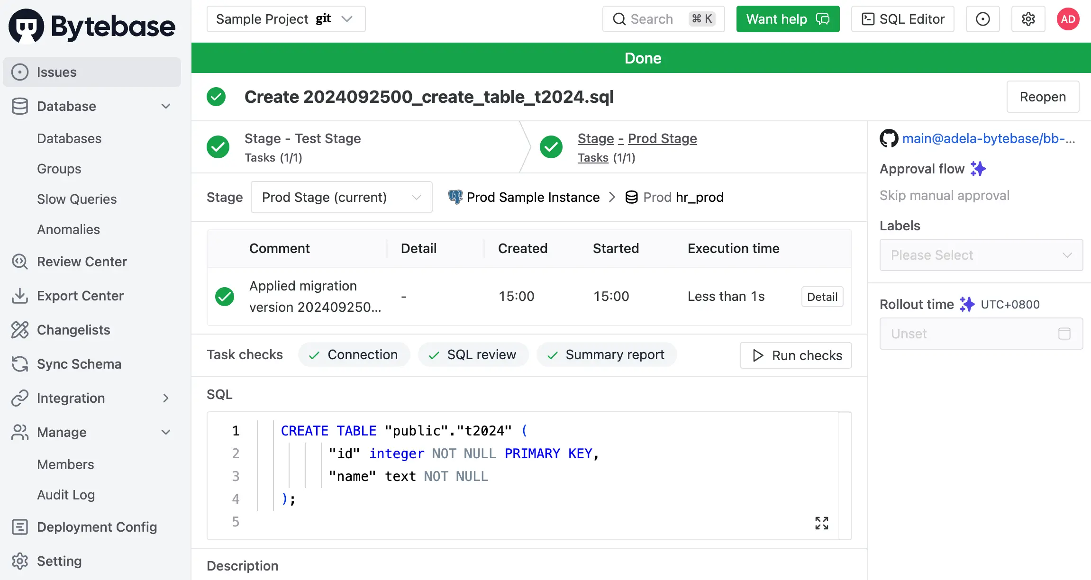Image resolution: width=1091 pixels, height=580 pixels.
Task: Click the chat bubble icon on Want help
Action: point(823,19)
